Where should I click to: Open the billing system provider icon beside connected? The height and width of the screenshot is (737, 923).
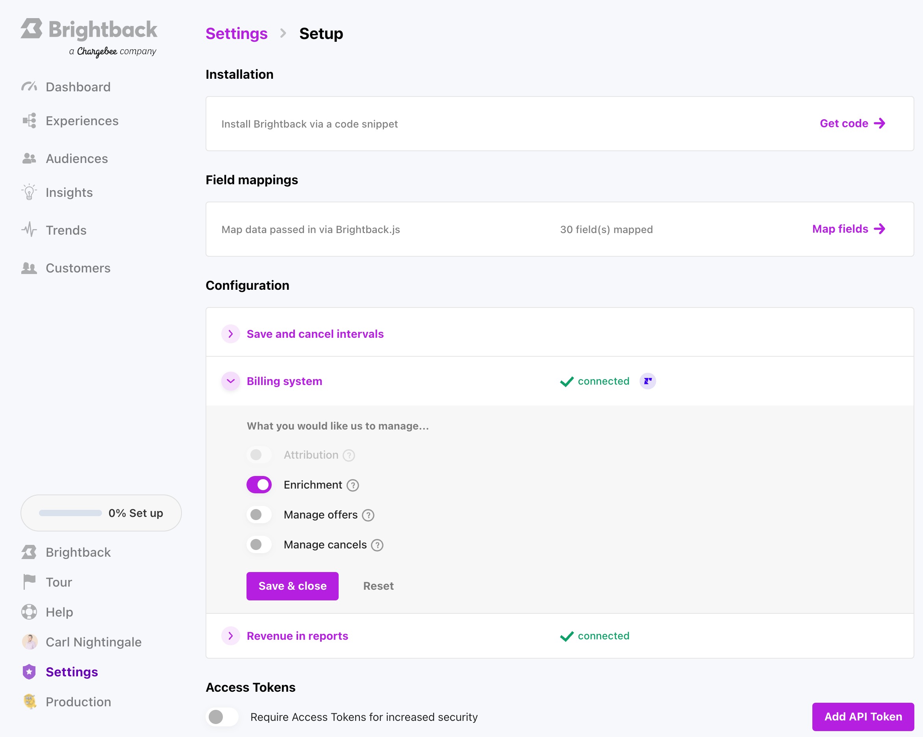(648, 381)
